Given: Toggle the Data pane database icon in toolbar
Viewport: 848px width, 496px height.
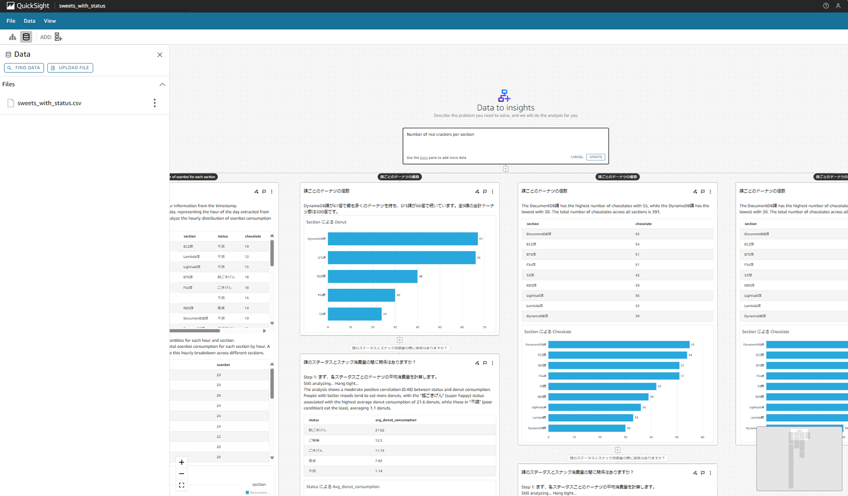Looking at the screenshot, I should [x=26, y=37].
